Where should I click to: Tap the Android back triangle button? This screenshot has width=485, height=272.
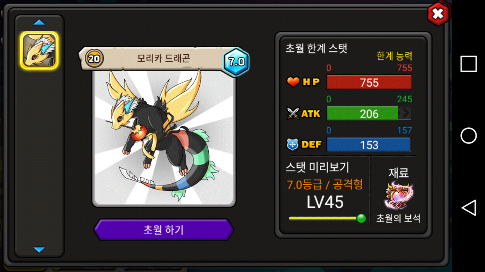coord(469,208)
